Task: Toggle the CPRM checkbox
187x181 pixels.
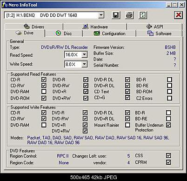Action: [168, 162]
